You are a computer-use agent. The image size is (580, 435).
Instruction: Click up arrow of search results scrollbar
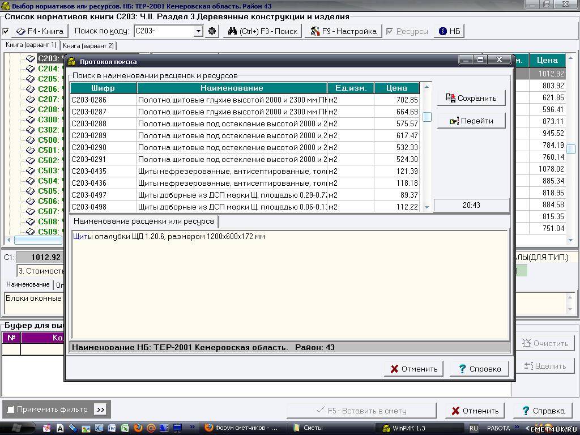[x=427, y=87]
